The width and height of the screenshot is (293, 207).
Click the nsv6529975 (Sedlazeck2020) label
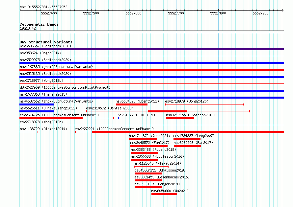45,60
